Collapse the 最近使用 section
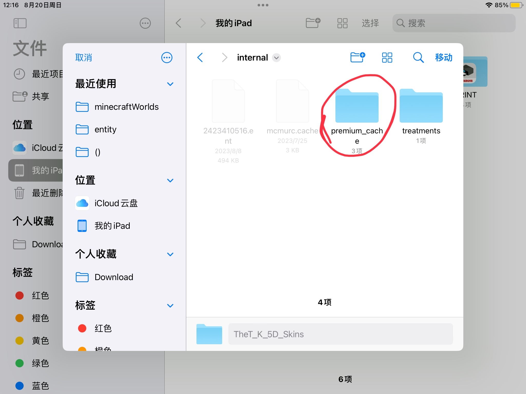Image resolution: width=526 pixels, height=394 pixels. click(170, 84)
